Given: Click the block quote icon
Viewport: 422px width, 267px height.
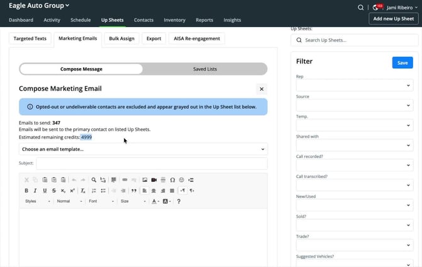Looking at the screenshot, I should coord(134,191).
